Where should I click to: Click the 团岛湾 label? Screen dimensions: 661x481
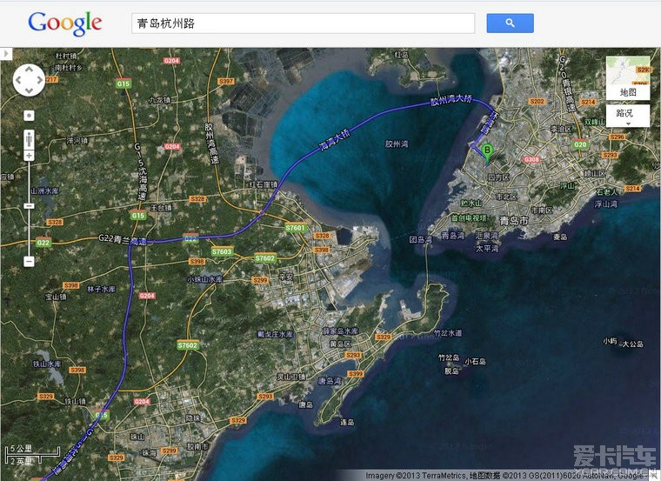pyautogui.click(x=420, y=239)
